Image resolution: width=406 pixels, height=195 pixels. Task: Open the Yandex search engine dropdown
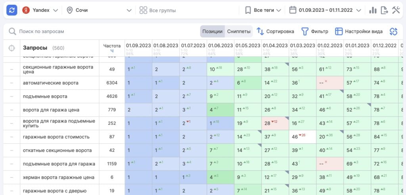[x=40, y=10]
